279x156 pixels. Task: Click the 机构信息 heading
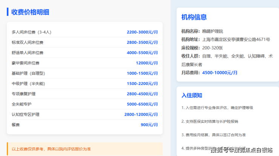click(194, 17)
